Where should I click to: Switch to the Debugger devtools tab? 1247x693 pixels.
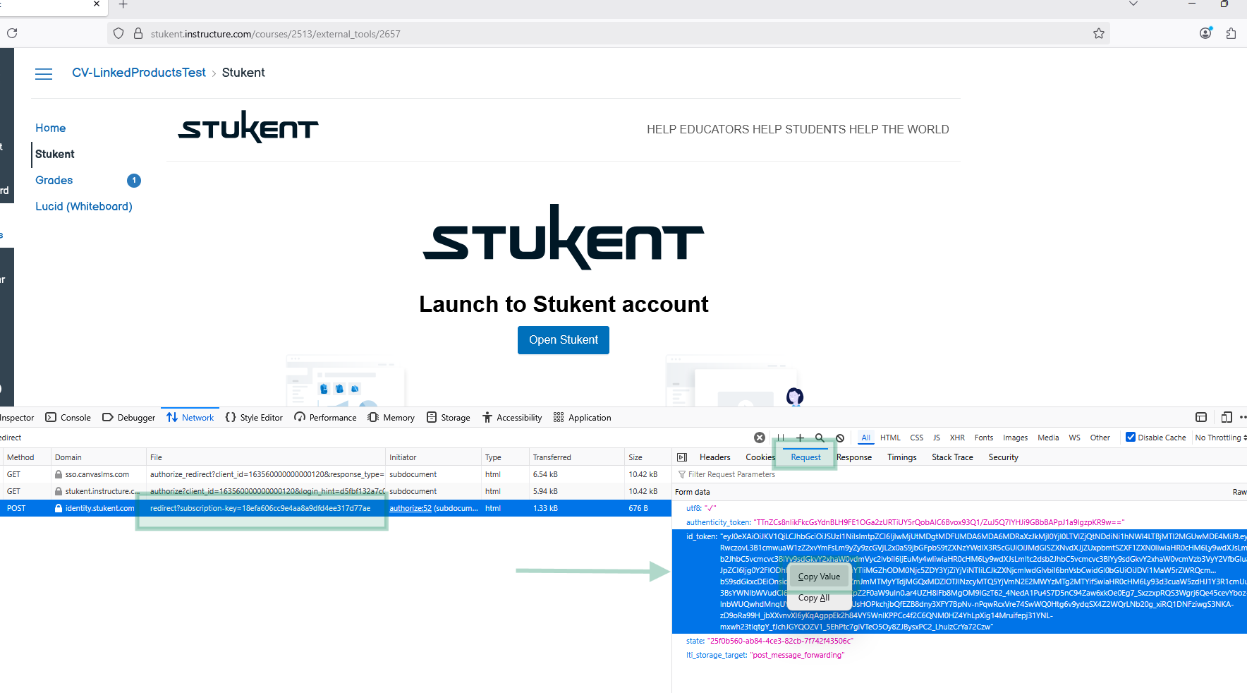click(129, 418)
